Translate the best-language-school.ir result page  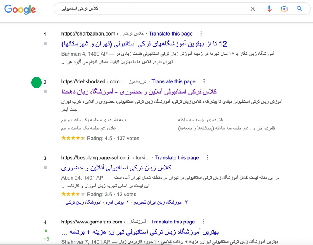point(177,158)
